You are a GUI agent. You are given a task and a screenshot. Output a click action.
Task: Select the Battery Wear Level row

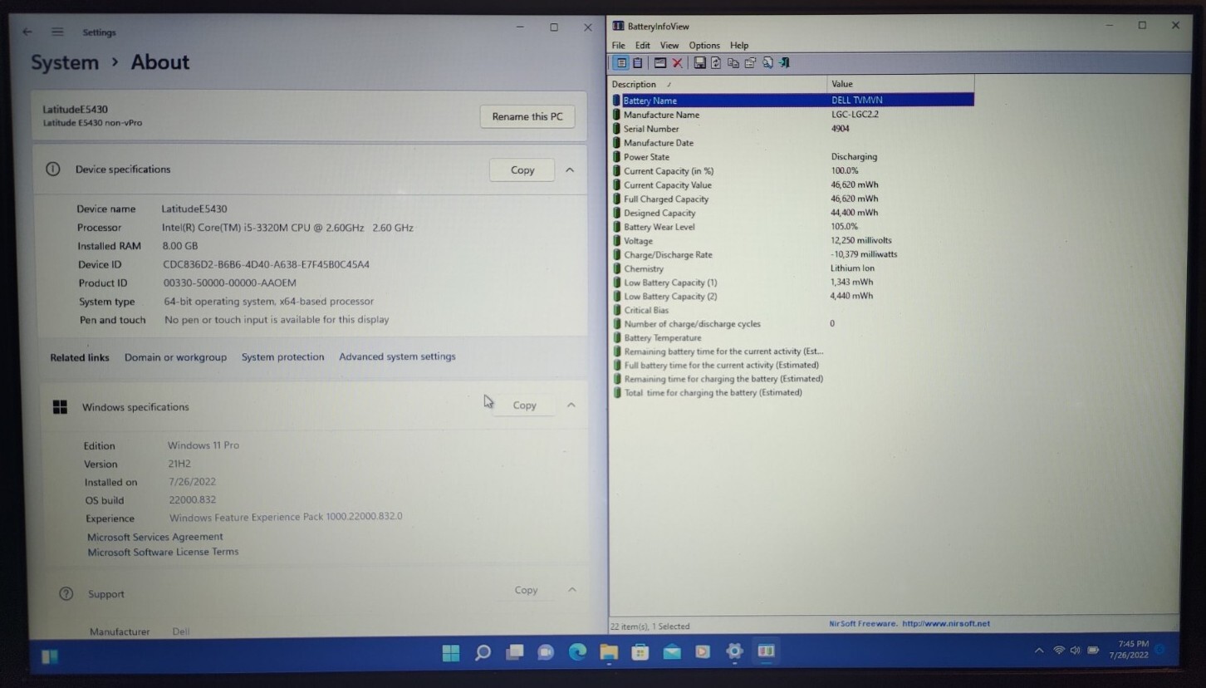pyautogui.click(x=792, y=226)
